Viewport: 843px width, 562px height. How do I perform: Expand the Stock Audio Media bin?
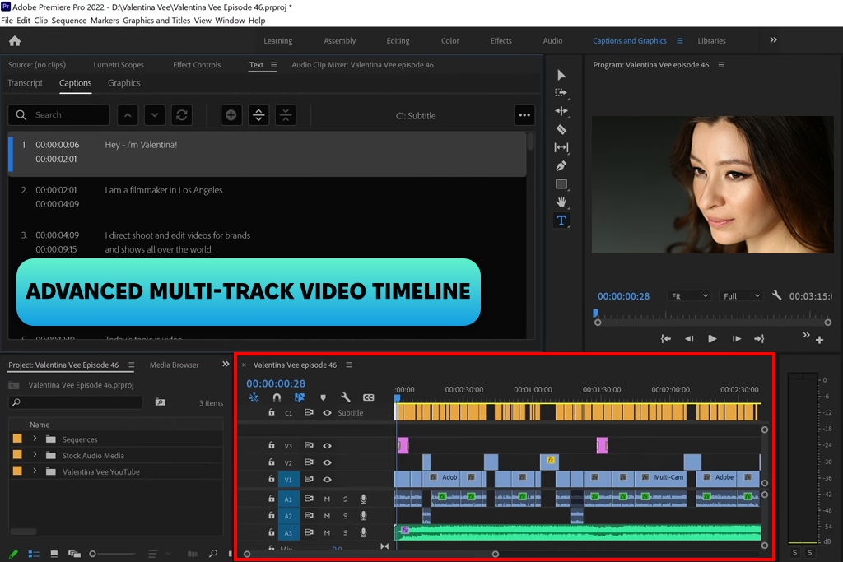click(35, 455)
